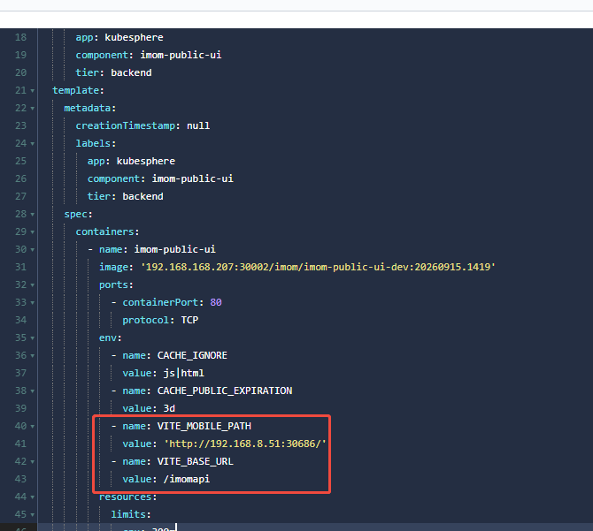Click line number 31 in the gutter

click(21, 267)
